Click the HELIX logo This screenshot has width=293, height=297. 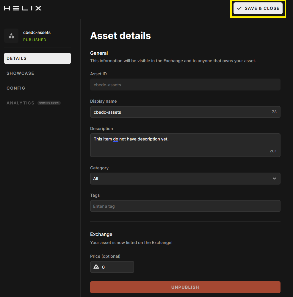click(23, 8)
